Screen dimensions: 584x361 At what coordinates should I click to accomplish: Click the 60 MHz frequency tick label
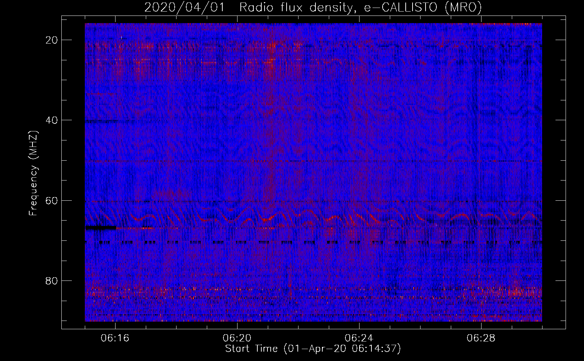[52, 200]
